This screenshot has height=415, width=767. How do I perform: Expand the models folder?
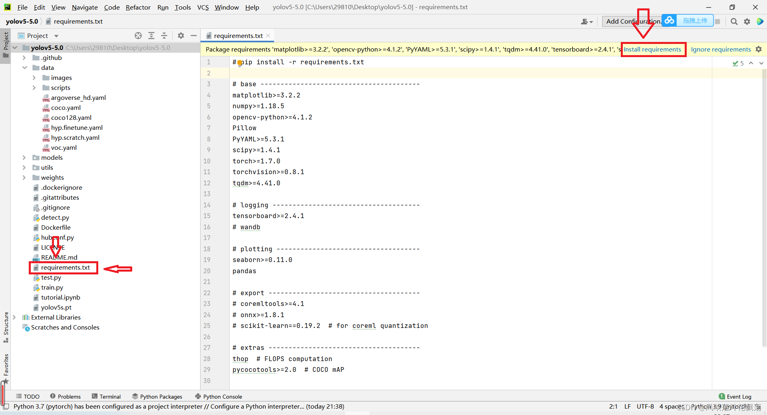coord(24,157)
